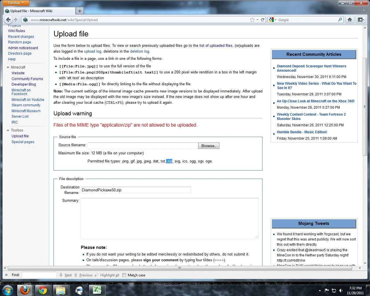Image resolution: width=370 pixels, height=296 pixels.
Task: Click the Summary text area
Action: [x=170, y=219]
